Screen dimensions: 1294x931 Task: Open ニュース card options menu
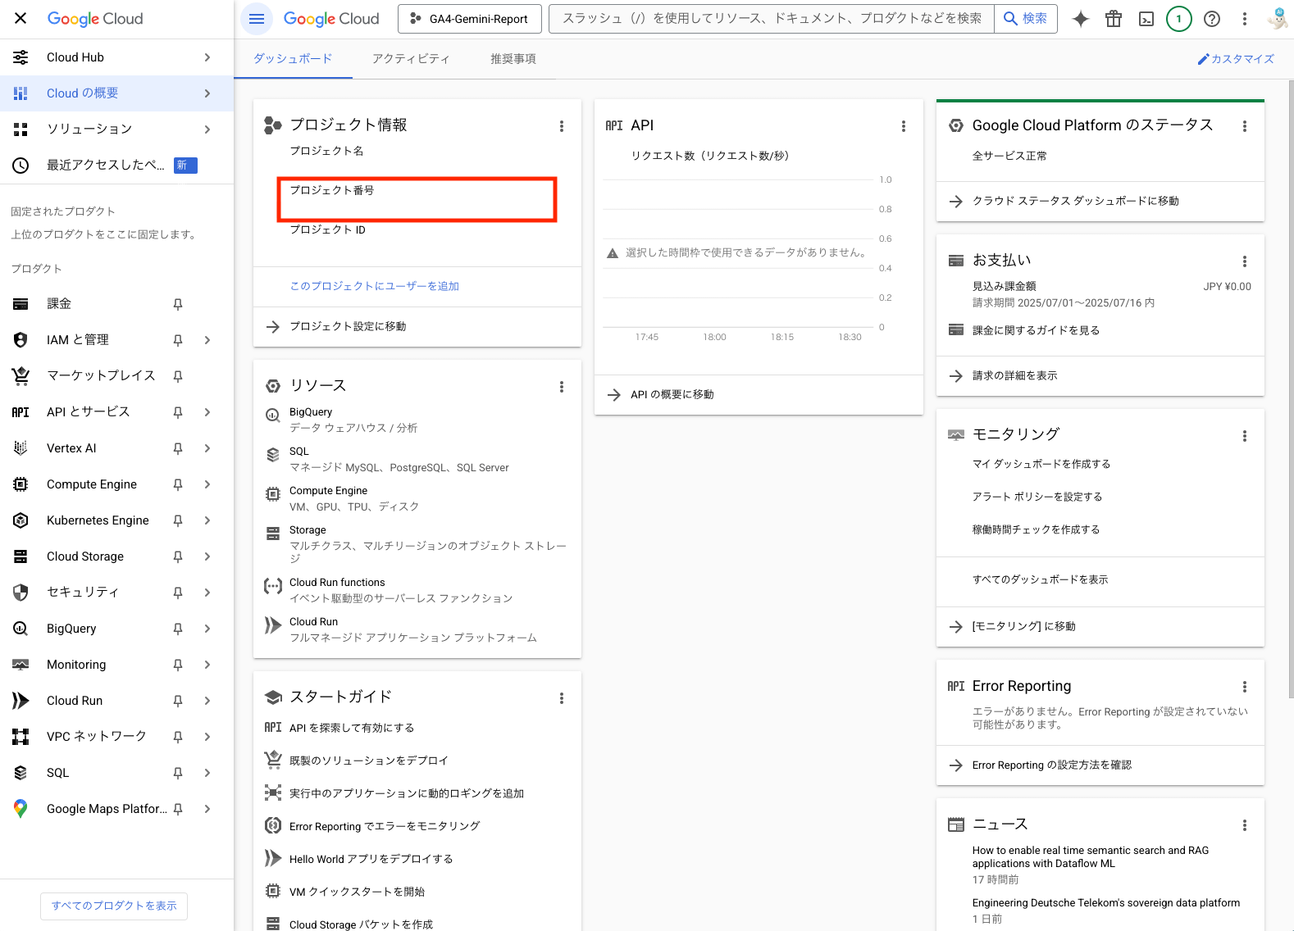click(x=1245, y=825)
